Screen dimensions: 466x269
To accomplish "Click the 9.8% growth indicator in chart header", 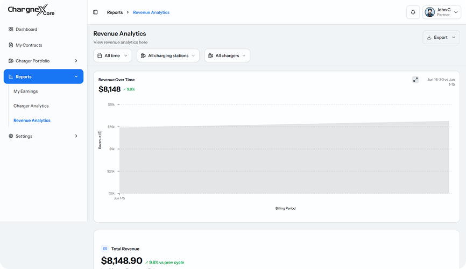I will coord(129,89).
